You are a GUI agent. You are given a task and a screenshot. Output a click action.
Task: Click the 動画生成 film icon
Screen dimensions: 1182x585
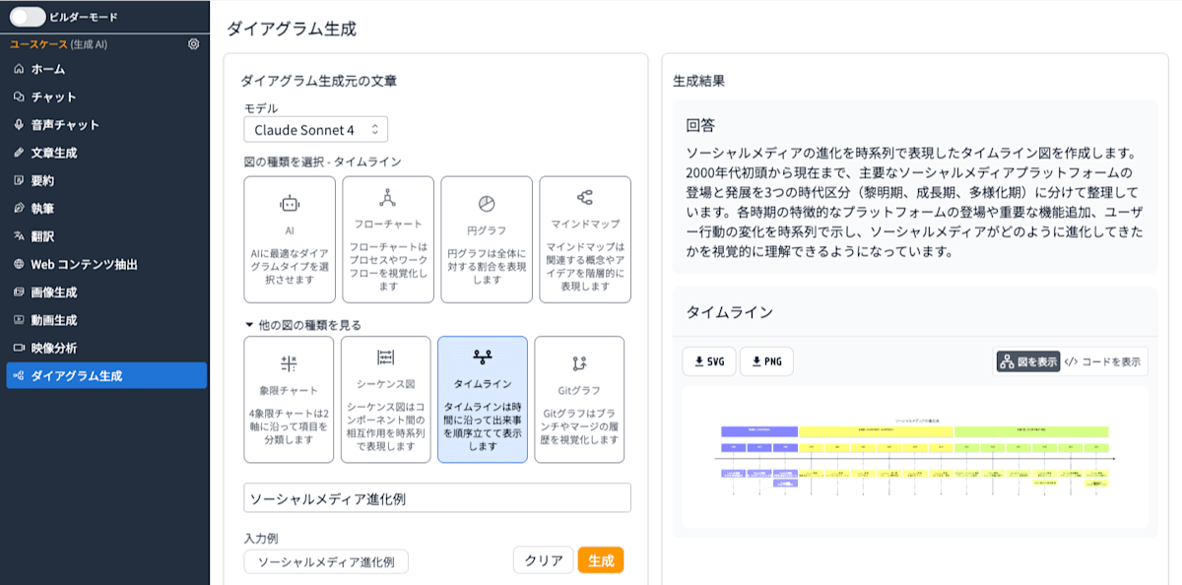pyautogui.click(x=19, y=320)
